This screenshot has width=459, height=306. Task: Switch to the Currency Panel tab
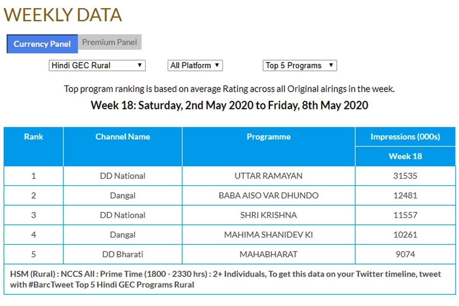[x=42, y=44]
